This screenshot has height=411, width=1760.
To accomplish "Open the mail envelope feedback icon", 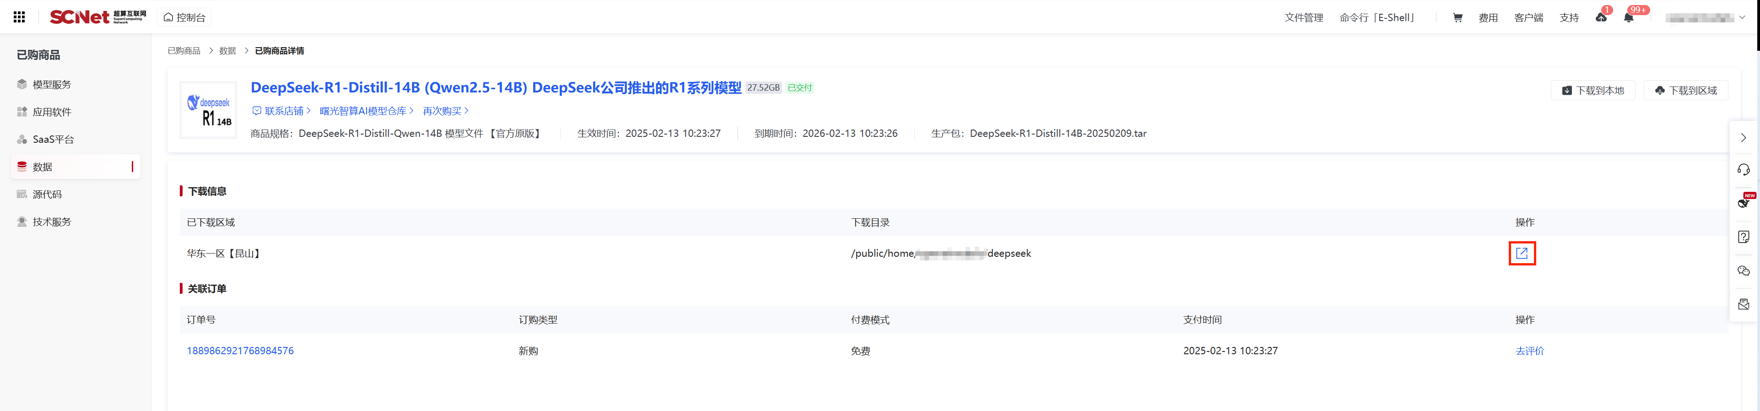I will click(1743, 304).
